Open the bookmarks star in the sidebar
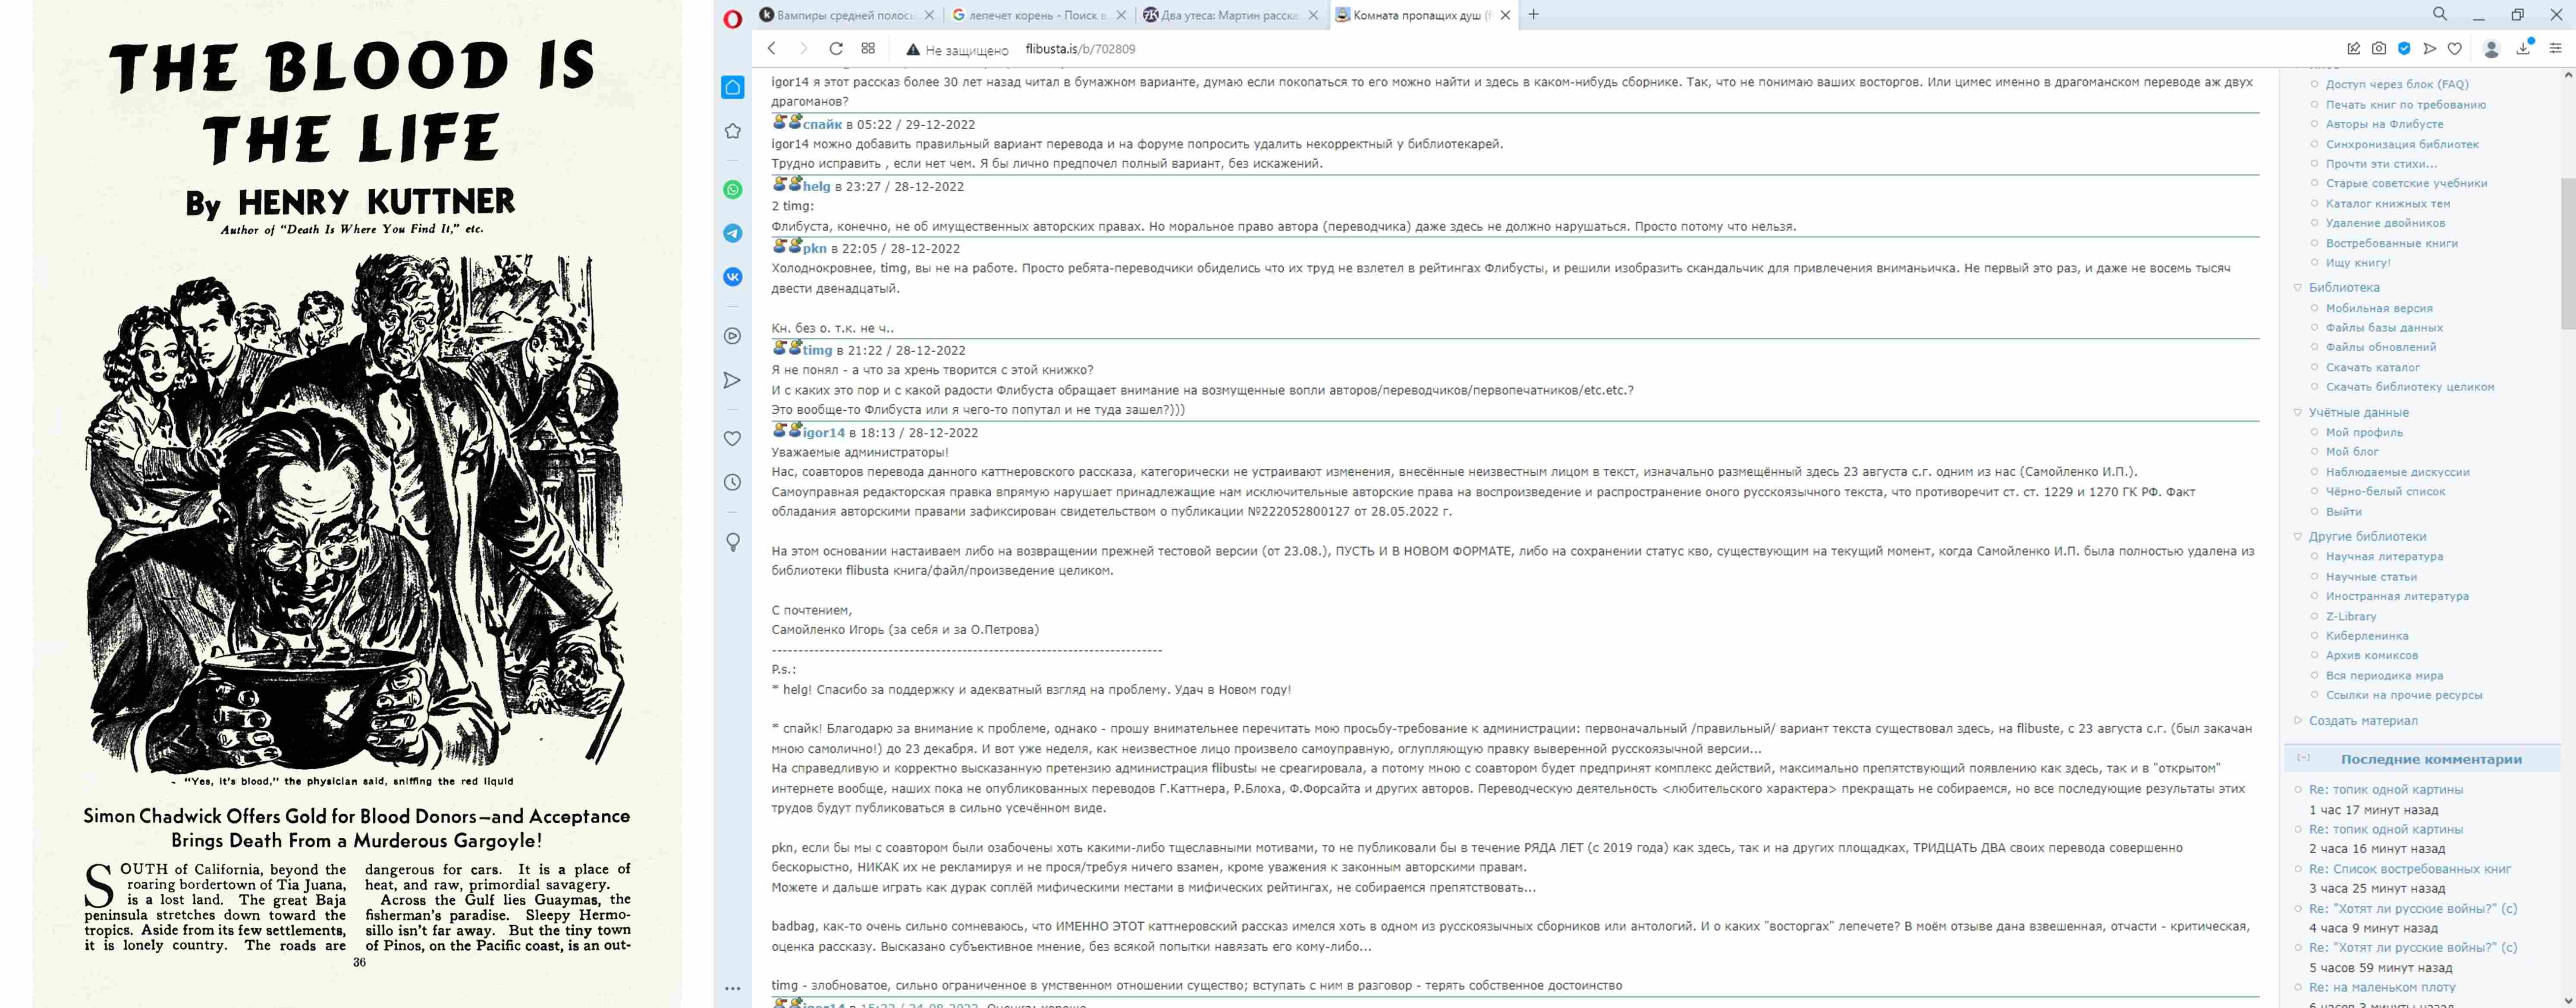Screen dimensions: 2576x1008 point(732,132)
